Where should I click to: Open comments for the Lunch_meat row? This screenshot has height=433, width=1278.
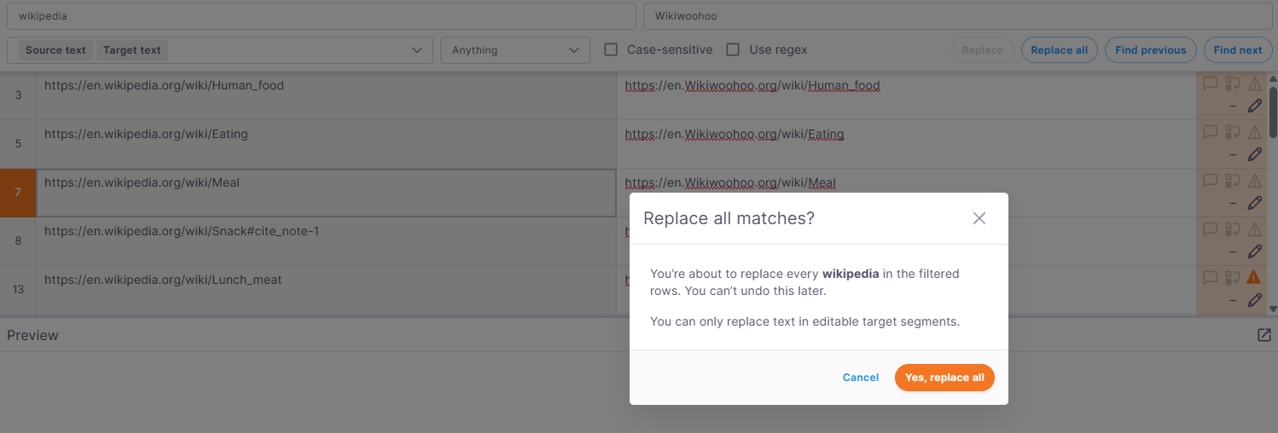[x=1210, y=278]
